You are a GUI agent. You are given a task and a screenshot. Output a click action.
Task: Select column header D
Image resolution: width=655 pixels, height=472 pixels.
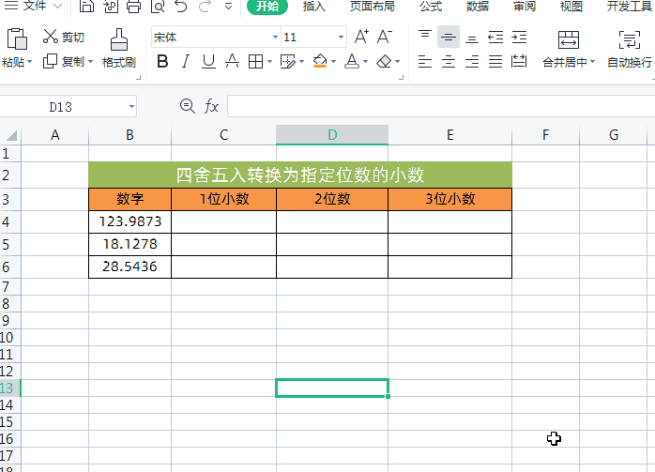tap(332, 135)
